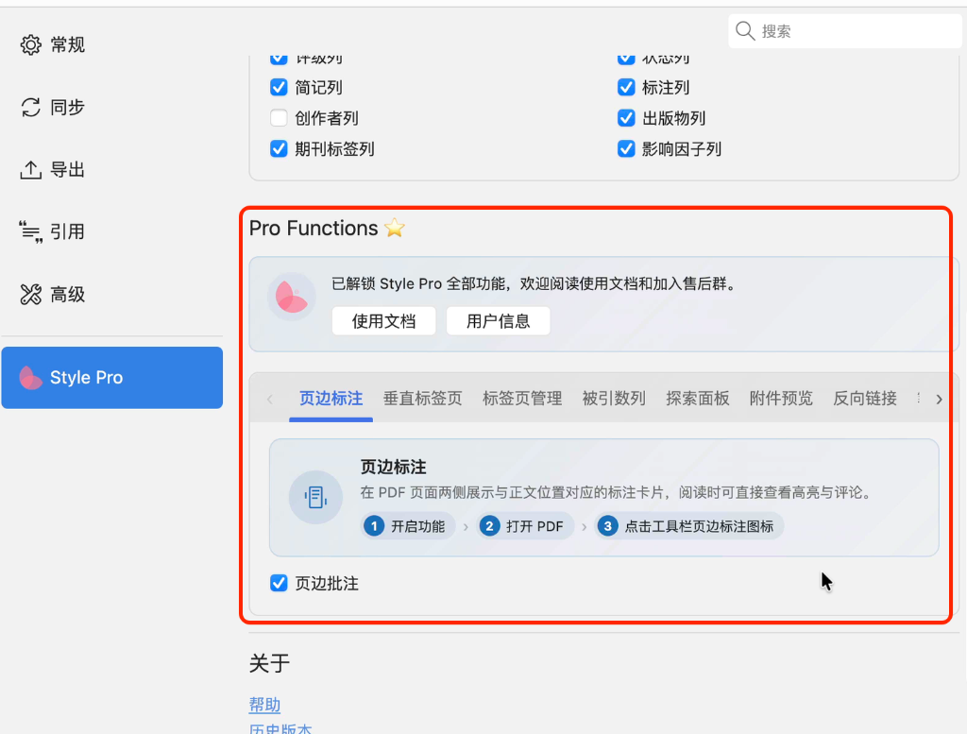Click the 高级 advanced tools icon
The image size is (967, 734).
(30, 294)
